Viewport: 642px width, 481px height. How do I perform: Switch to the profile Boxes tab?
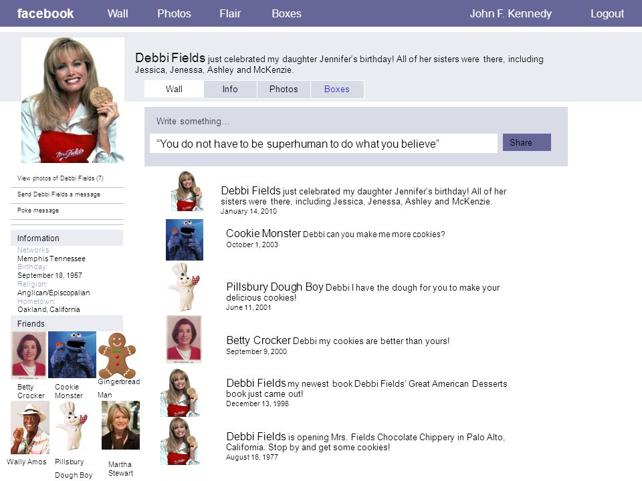point(337,89)
